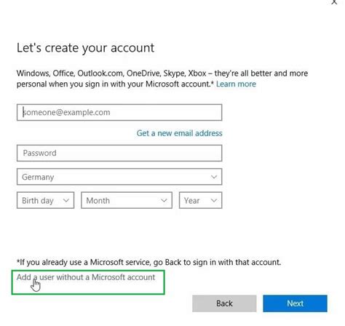This screenshot has height=326, width=345.
Task: Click the someone@example.com email field
Action: (x=119, y=113)
